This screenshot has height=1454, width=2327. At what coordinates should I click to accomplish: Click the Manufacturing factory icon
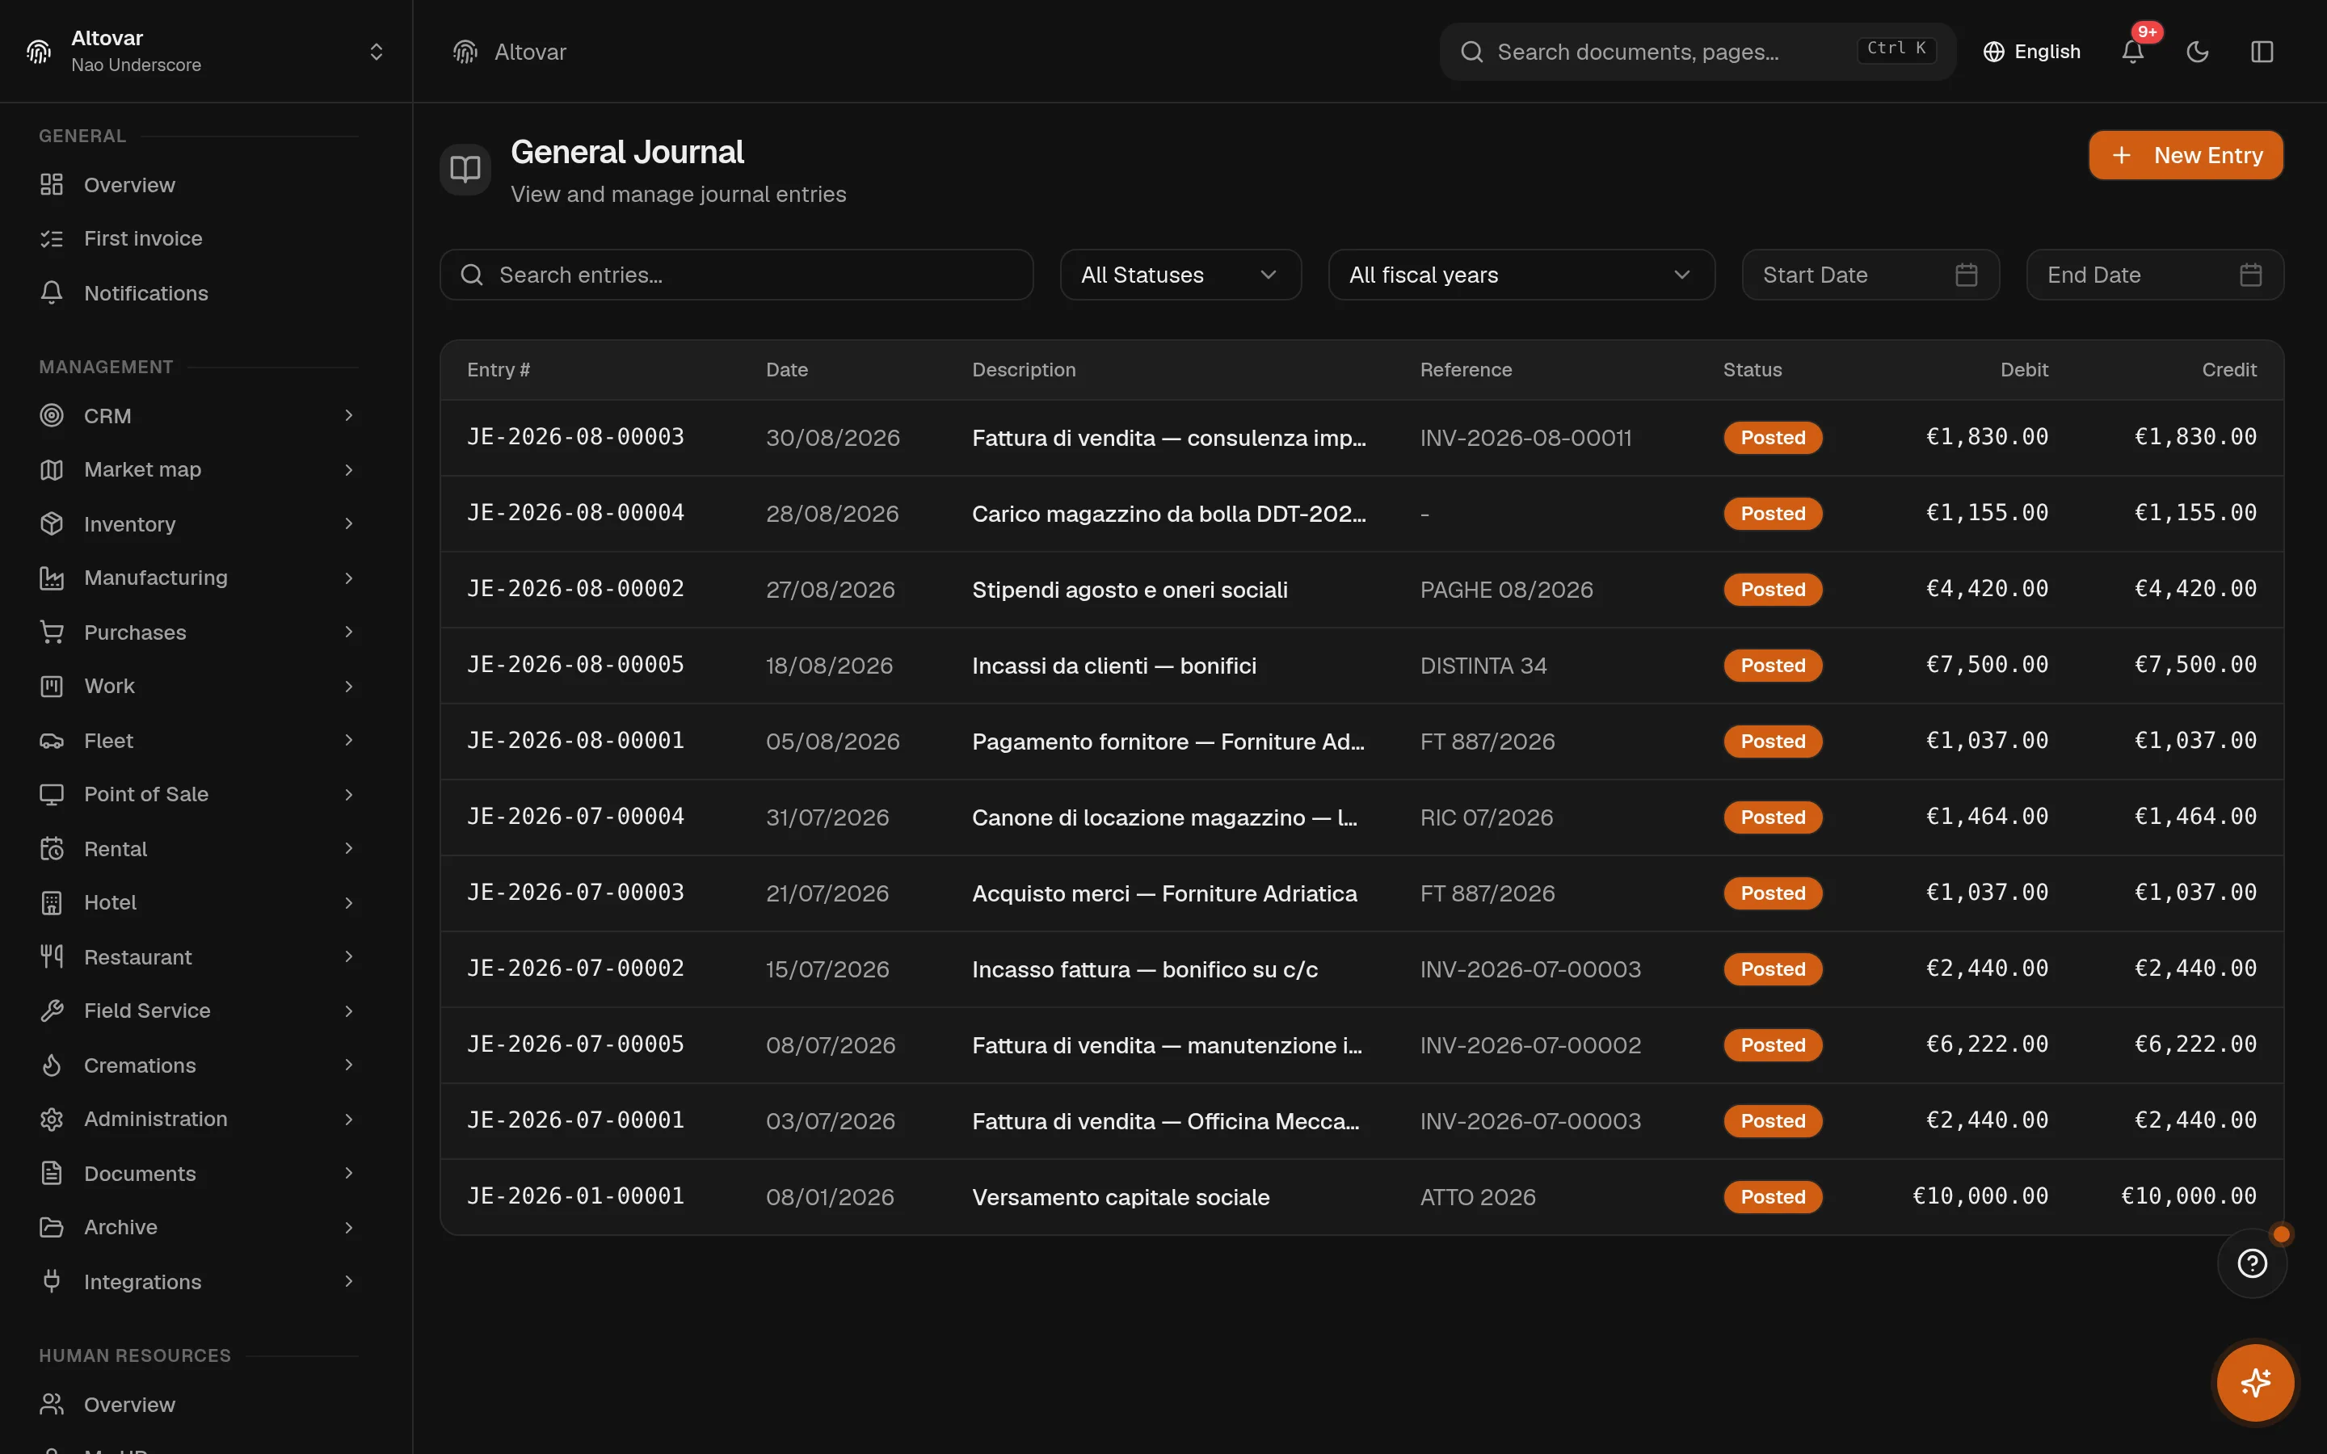[52, 578]
